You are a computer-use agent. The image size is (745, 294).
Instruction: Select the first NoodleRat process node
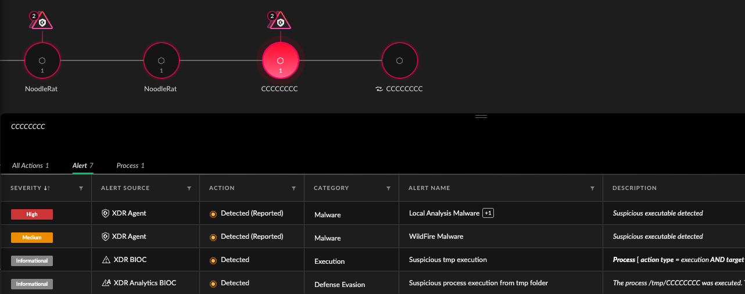42,61
